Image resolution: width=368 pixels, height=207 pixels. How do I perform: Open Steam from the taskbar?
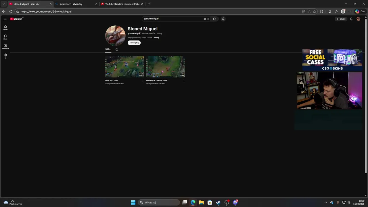coord(218,202)
